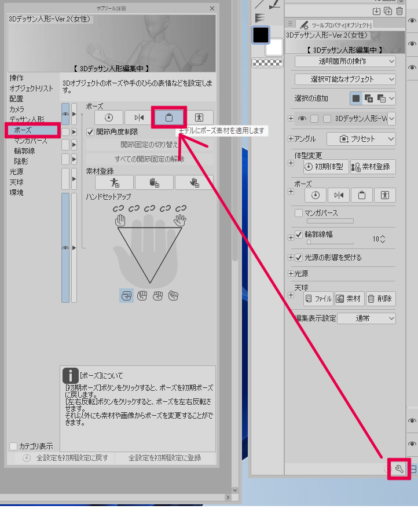Adjust 輪郭線幅 slider

pyautogui.click(x=330, y=242)
